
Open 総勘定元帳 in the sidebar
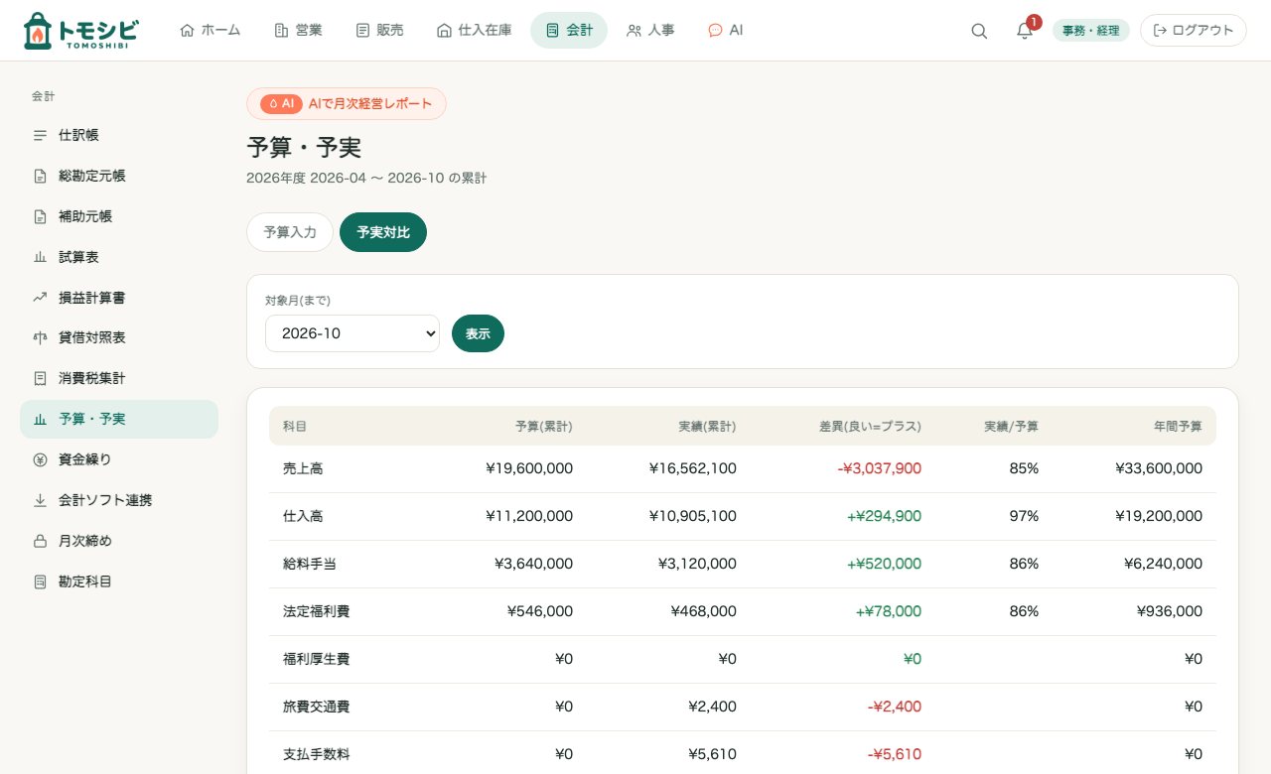tap(119, 176)
